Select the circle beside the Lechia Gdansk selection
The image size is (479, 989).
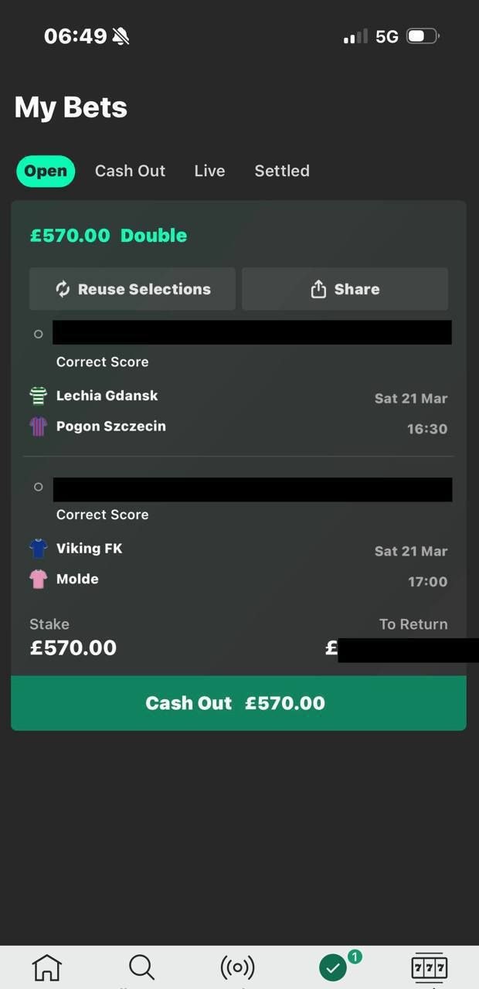(39, 334)
